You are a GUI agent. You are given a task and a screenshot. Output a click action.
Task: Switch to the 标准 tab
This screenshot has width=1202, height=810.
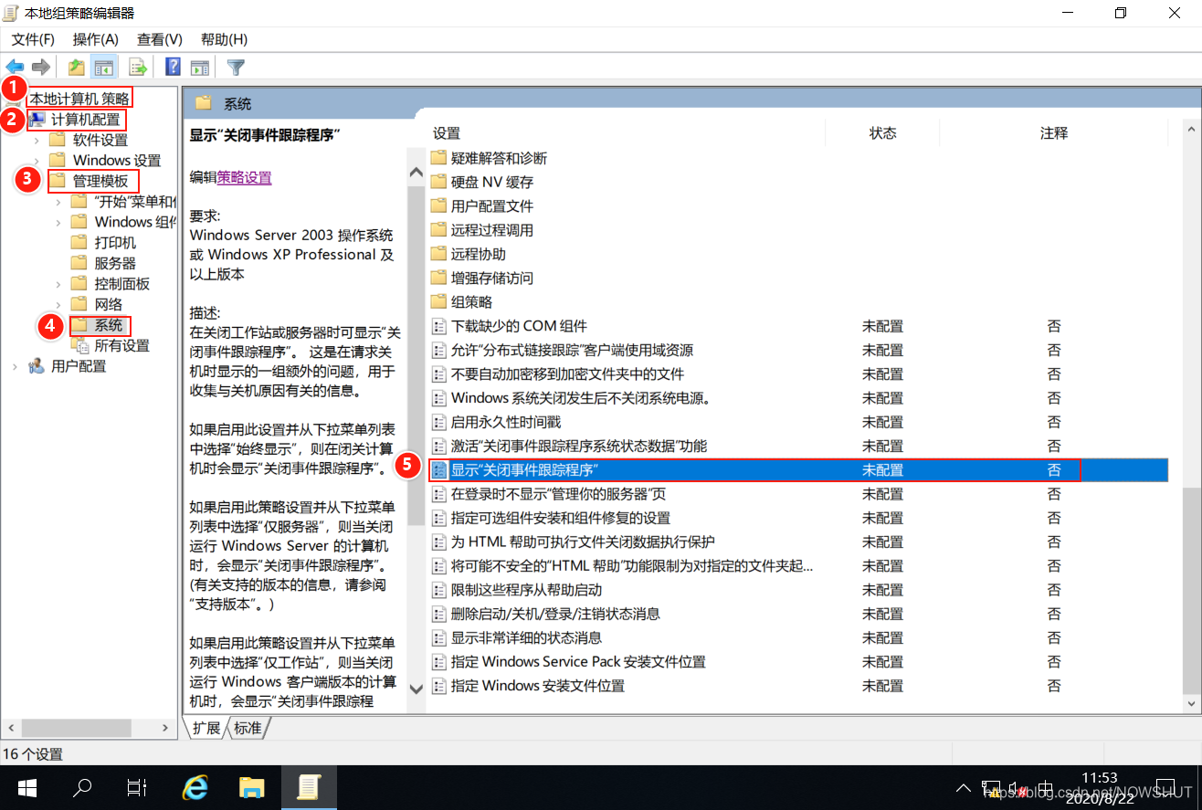248,728
